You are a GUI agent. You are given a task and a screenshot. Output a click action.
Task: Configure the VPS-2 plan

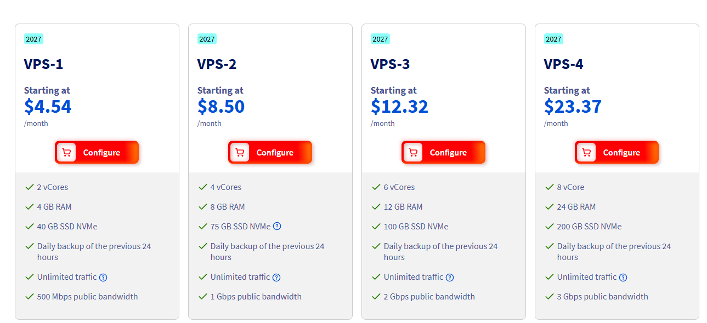tap(270, 152)
